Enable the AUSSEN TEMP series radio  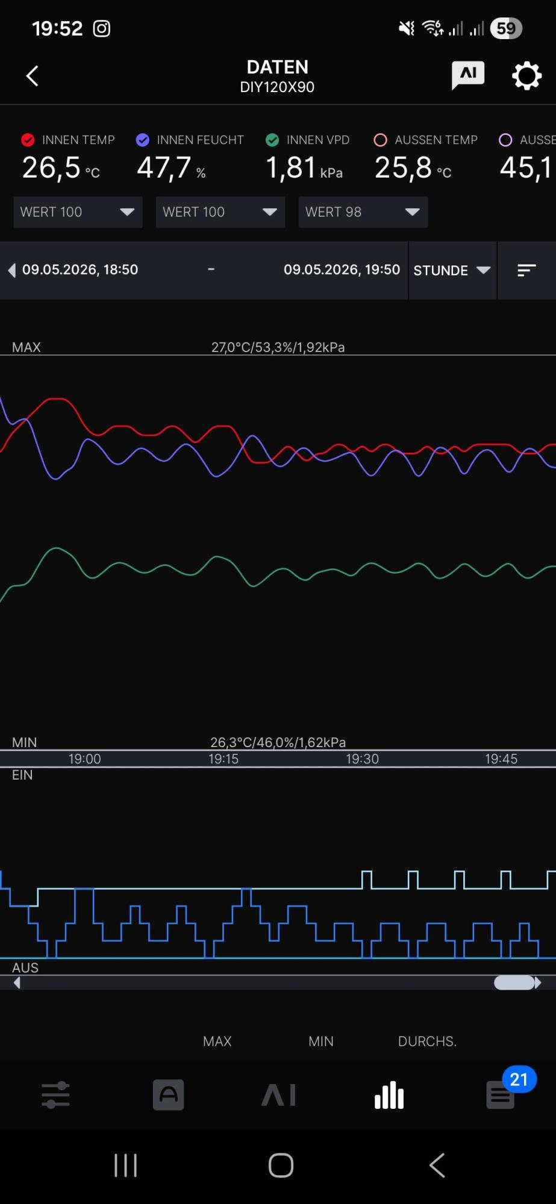click(380, 140)
